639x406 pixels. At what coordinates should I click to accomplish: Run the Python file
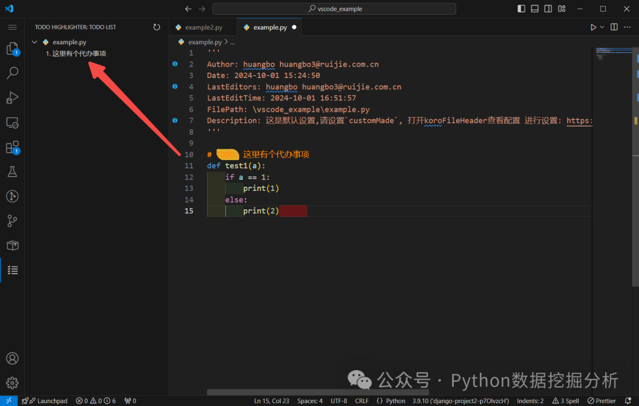[x=593, y=27]
